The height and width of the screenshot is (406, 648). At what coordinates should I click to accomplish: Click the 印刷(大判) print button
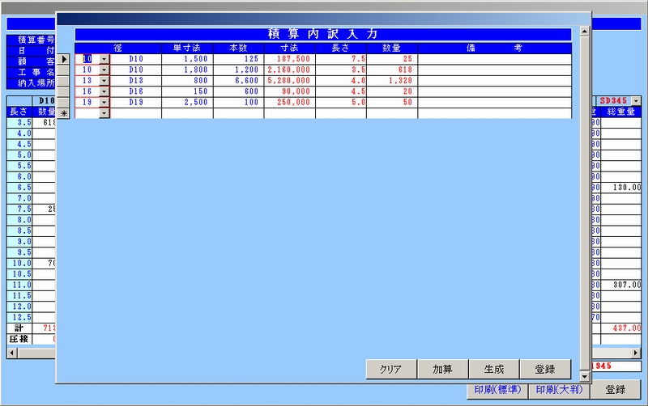[558, 389]
